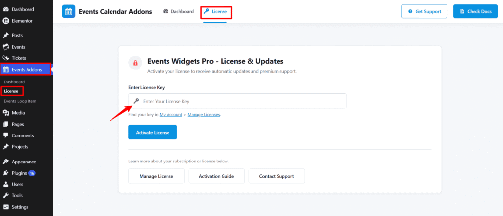Click the Plugins plug icon in the sidebar
This screenshot has width=503, height=216.
[6, 173]
